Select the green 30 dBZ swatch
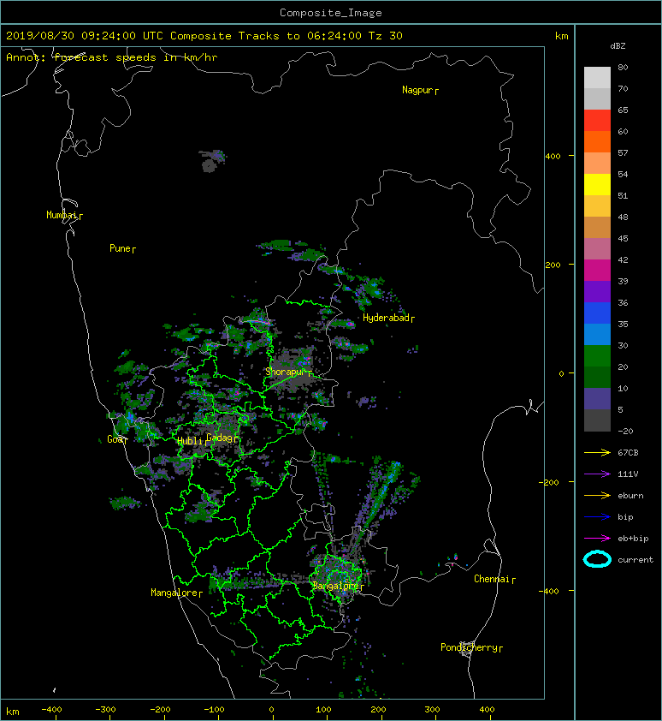This screenshot has width=662, height=721. (x=597, y=355)
